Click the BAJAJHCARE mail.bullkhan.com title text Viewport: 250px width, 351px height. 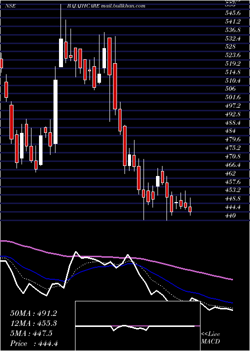click(x=106, y=6)
